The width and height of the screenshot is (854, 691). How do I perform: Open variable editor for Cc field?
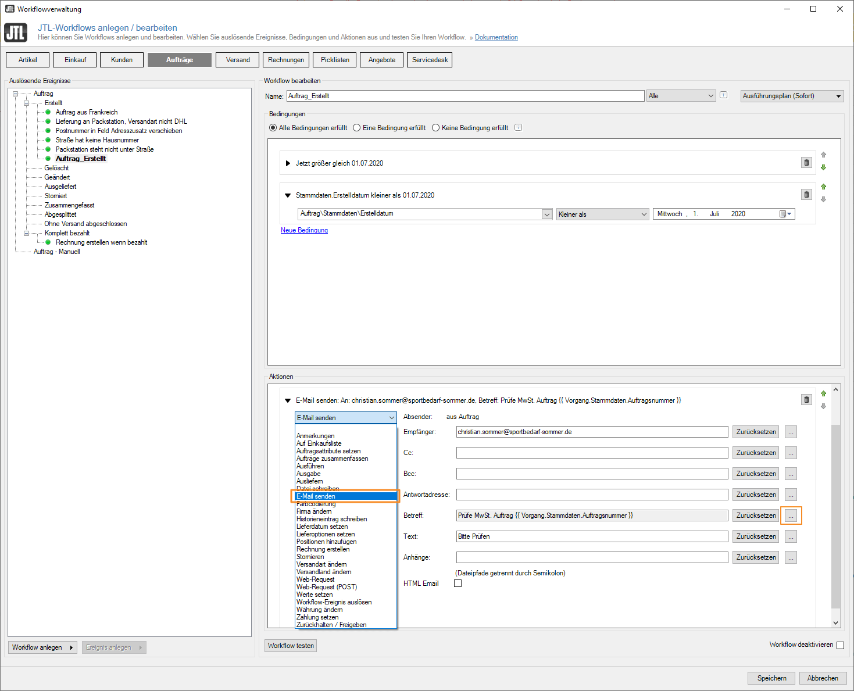[791, 453]
